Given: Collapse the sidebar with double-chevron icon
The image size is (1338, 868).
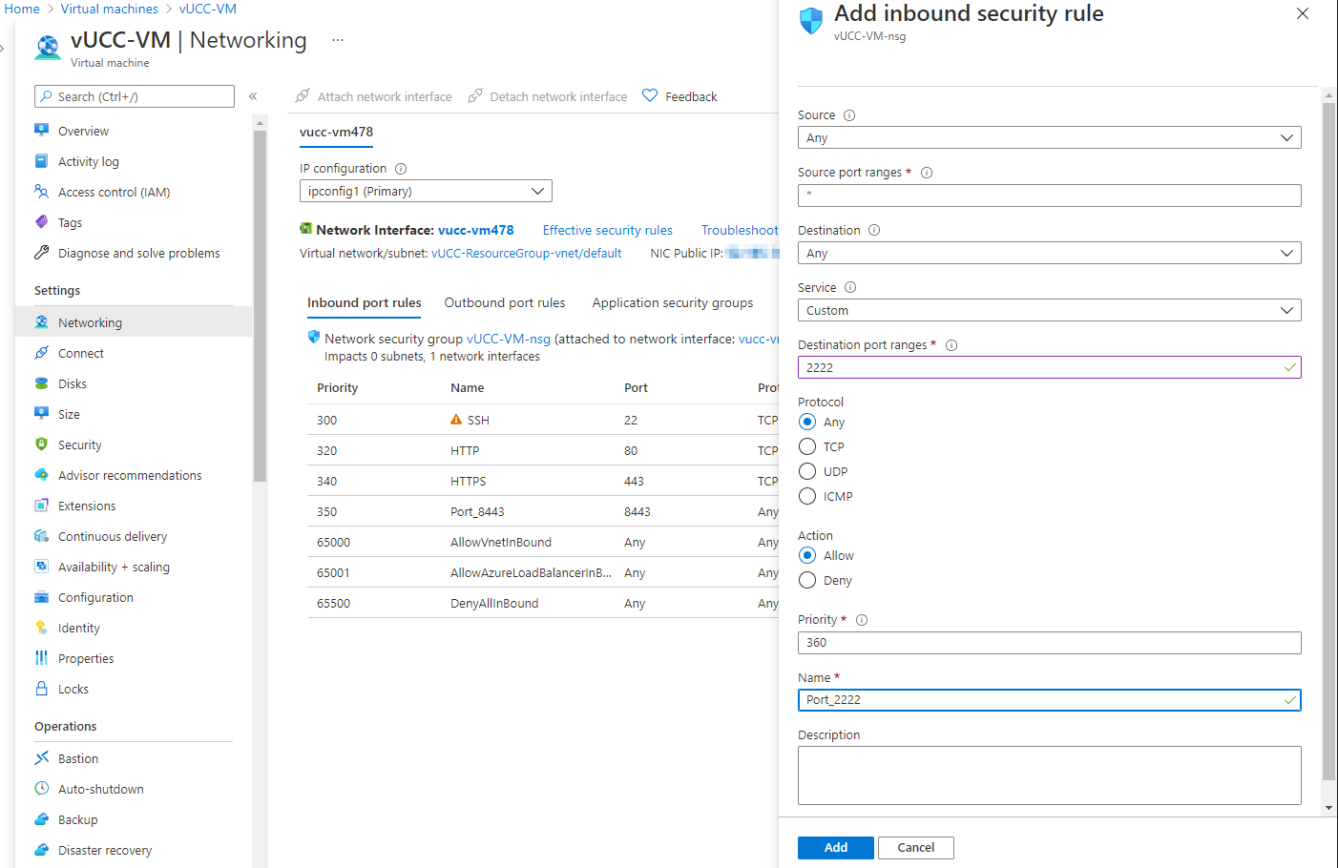Looking at the screenshot, I should tap(253, 96).
